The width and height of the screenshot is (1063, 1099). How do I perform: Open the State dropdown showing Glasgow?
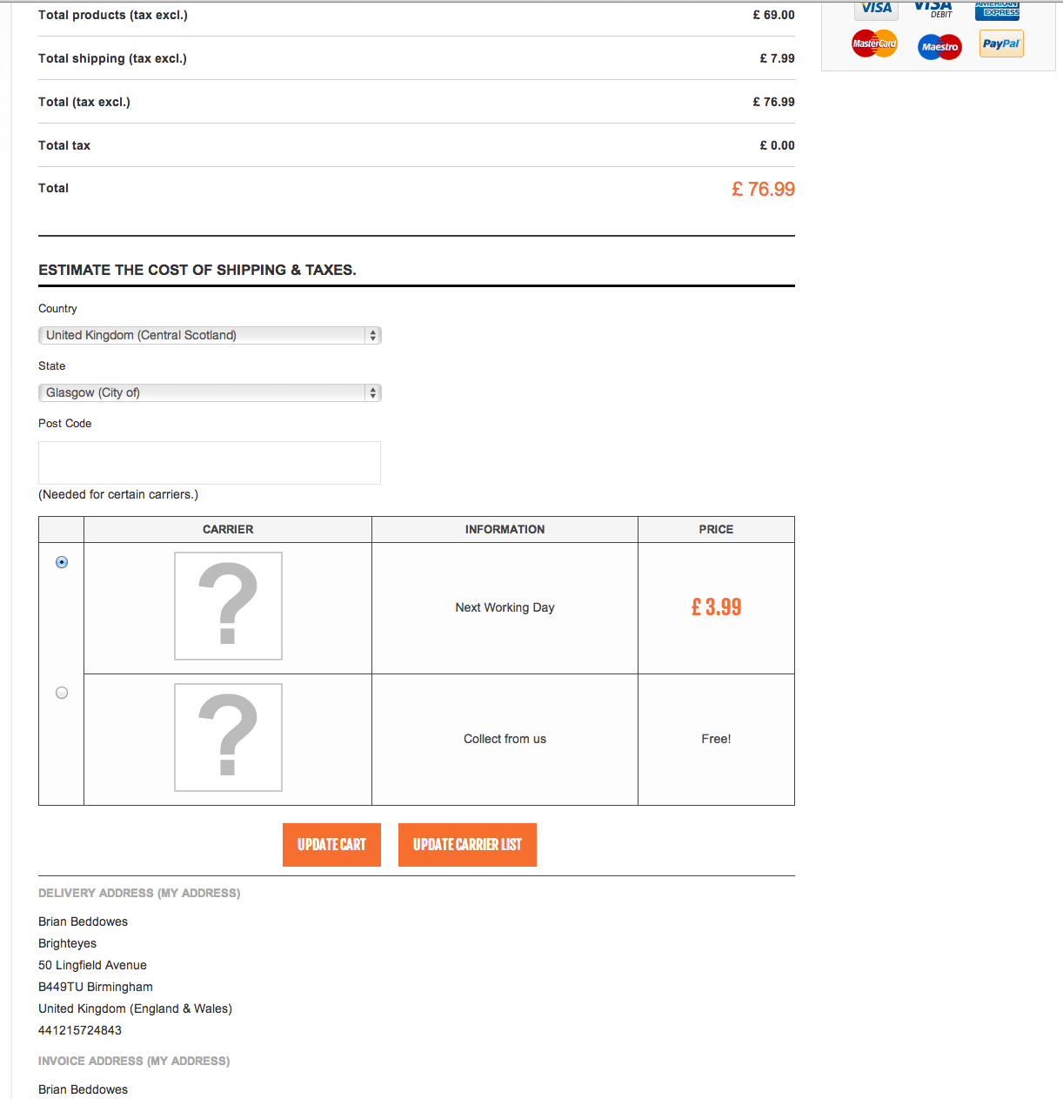[x=210, y=392]
